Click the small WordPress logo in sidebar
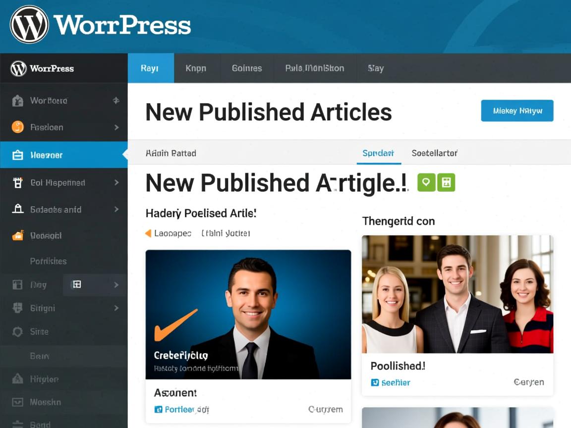 pos(18,68)
